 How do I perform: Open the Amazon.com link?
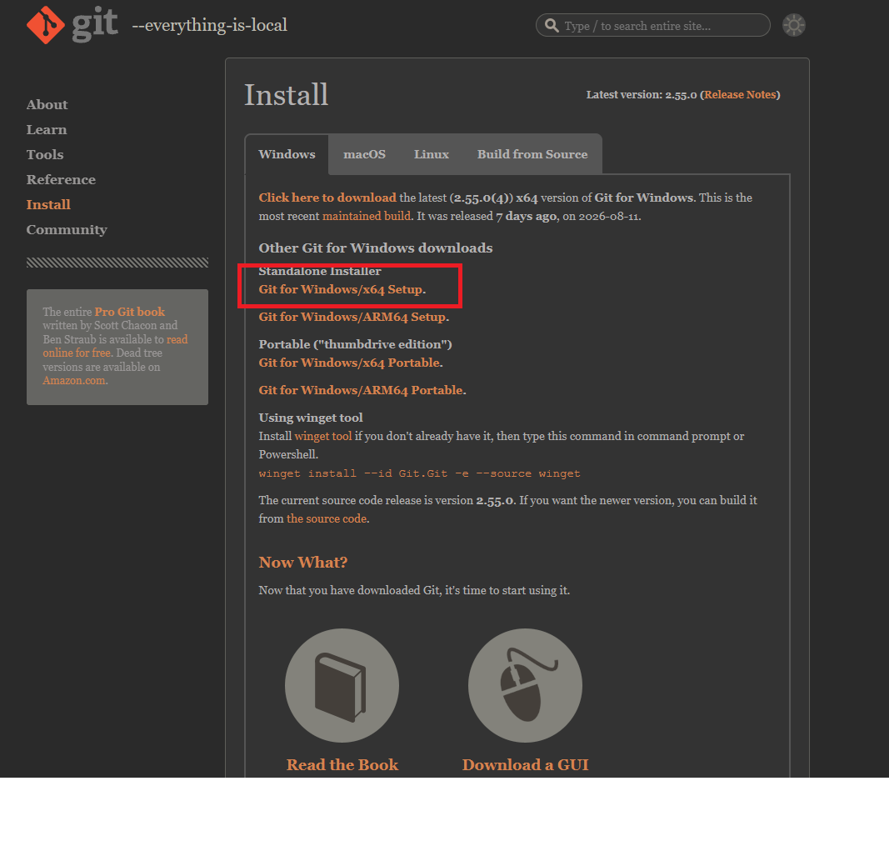click(x=74, y=381)
